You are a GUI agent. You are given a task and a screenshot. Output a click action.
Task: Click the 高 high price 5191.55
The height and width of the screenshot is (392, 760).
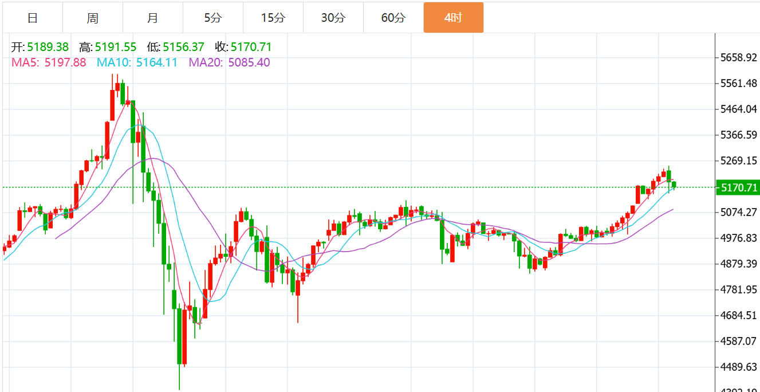click(x=116, y=47)
